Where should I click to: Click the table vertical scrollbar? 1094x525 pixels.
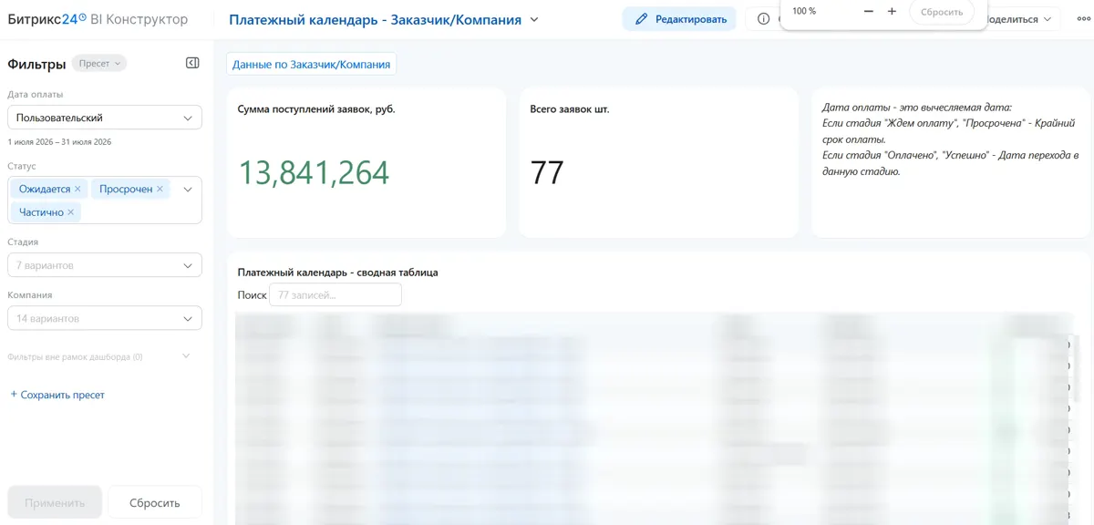1077,369
